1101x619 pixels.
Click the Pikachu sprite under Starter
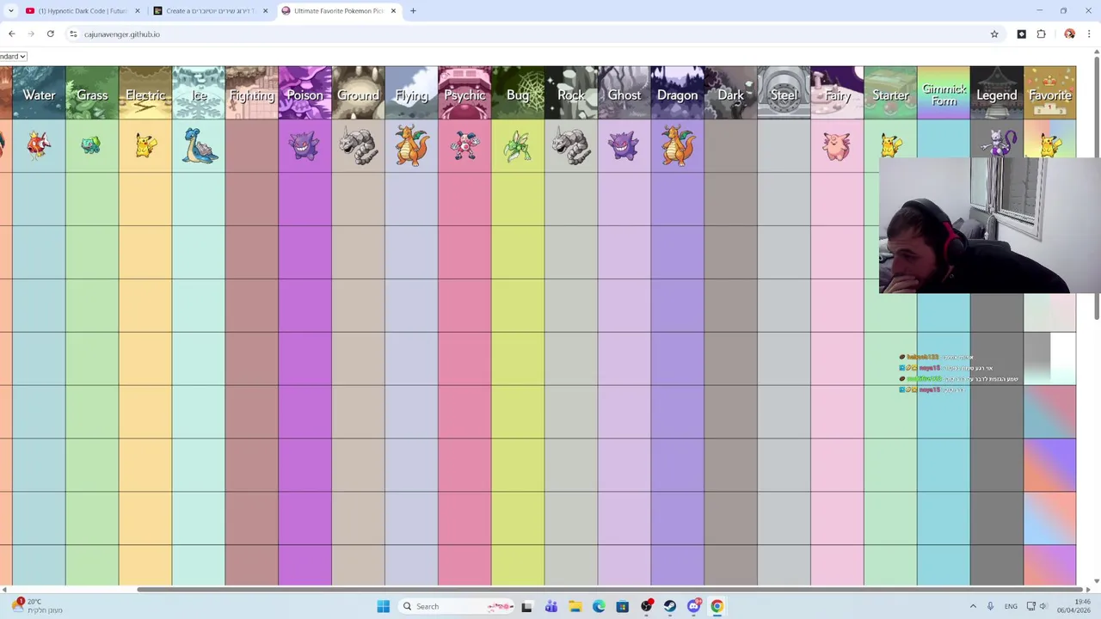[891, 144]
